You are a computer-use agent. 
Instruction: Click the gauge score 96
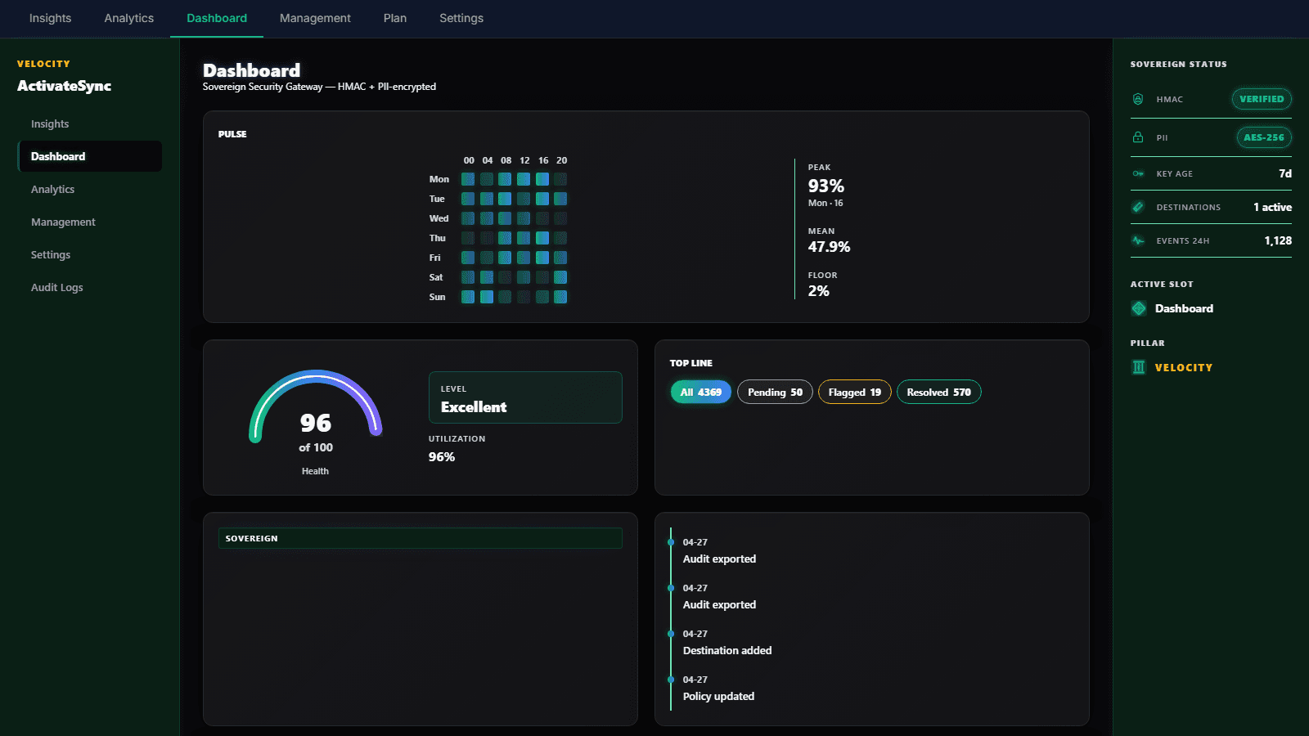click(x=316, y=423)
